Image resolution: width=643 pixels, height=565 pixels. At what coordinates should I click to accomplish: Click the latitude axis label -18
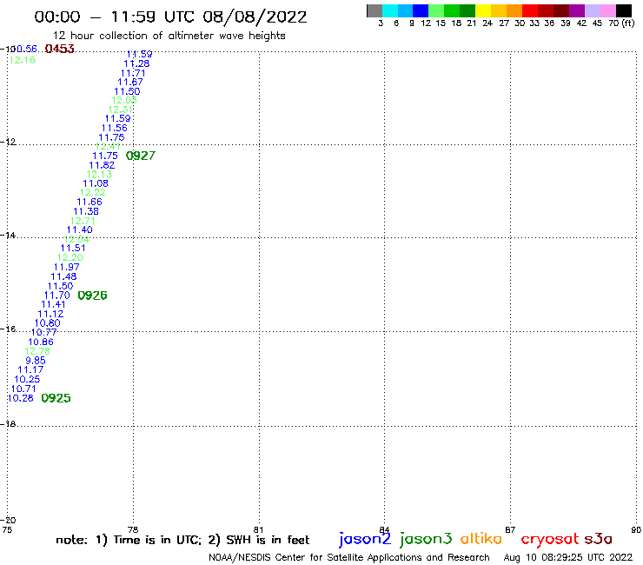coord(8,423)
